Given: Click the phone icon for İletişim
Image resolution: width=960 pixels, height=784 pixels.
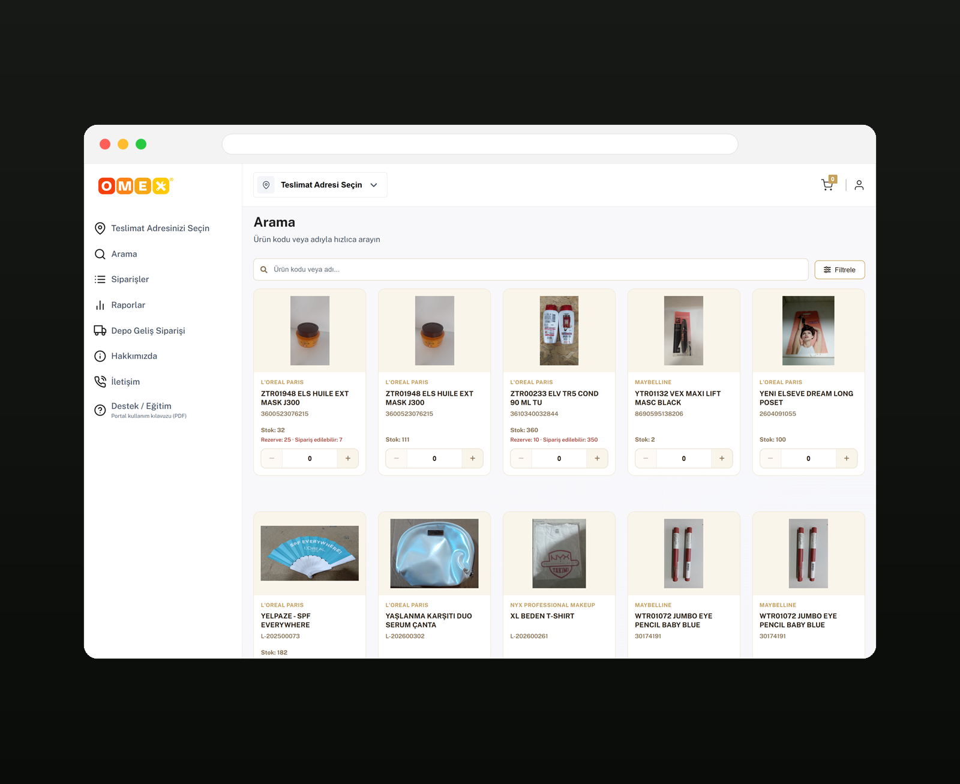Looking at the screenshot, I should click(100, 382).
